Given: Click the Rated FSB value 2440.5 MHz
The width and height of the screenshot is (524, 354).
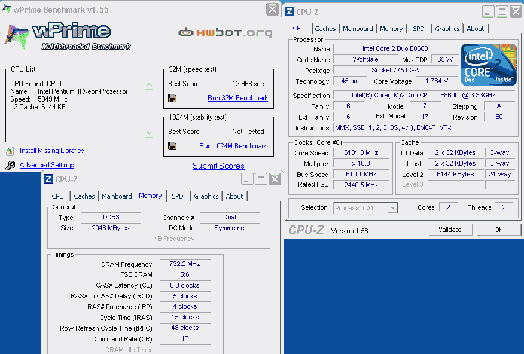Looking at the screenshot, I should (x=361, y=185).
